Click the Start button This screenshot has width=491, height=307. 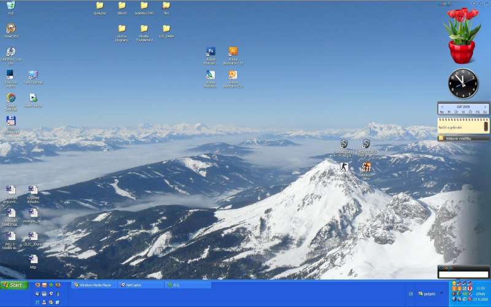[14, 285]
